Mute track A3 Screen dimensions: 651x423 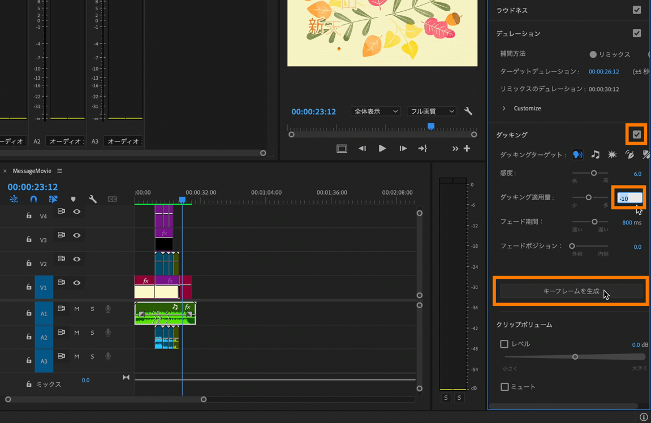[77, 356]
